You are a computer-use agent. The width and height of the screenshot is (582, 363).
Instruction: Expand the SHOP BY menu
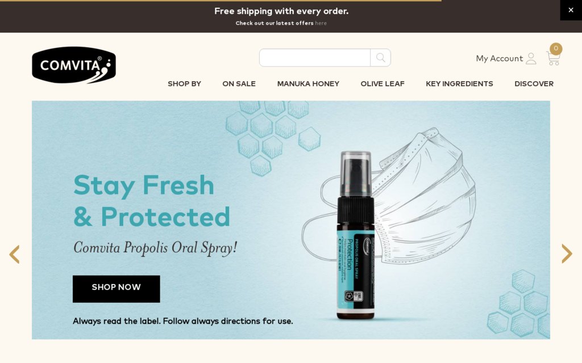[x=185, y=84]
